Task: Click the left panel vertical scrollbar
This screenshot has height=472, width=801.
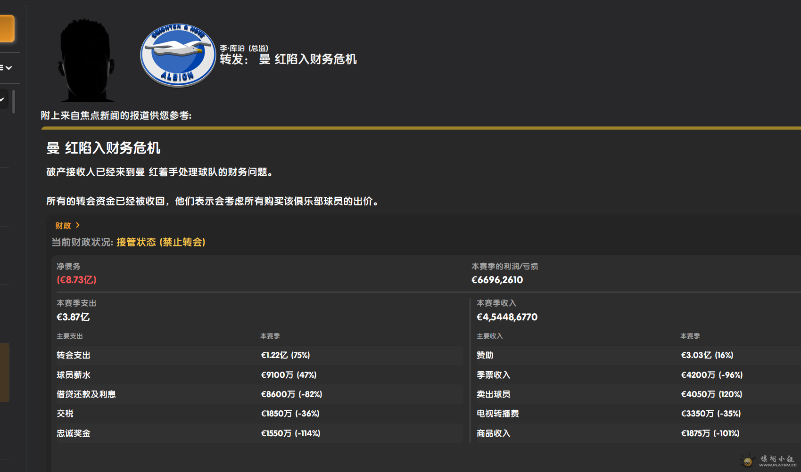Action: coord(14,102)
